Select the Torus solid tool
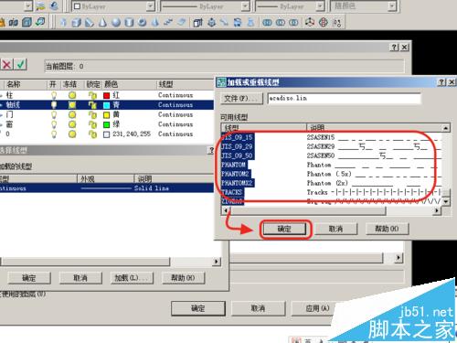Screen dimensions: 457x343 click(x=143, y=23)
